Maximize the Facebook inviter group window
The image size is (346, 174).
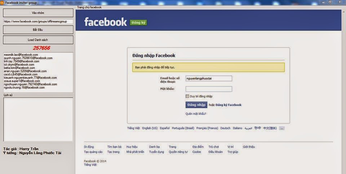coord(330,2)
